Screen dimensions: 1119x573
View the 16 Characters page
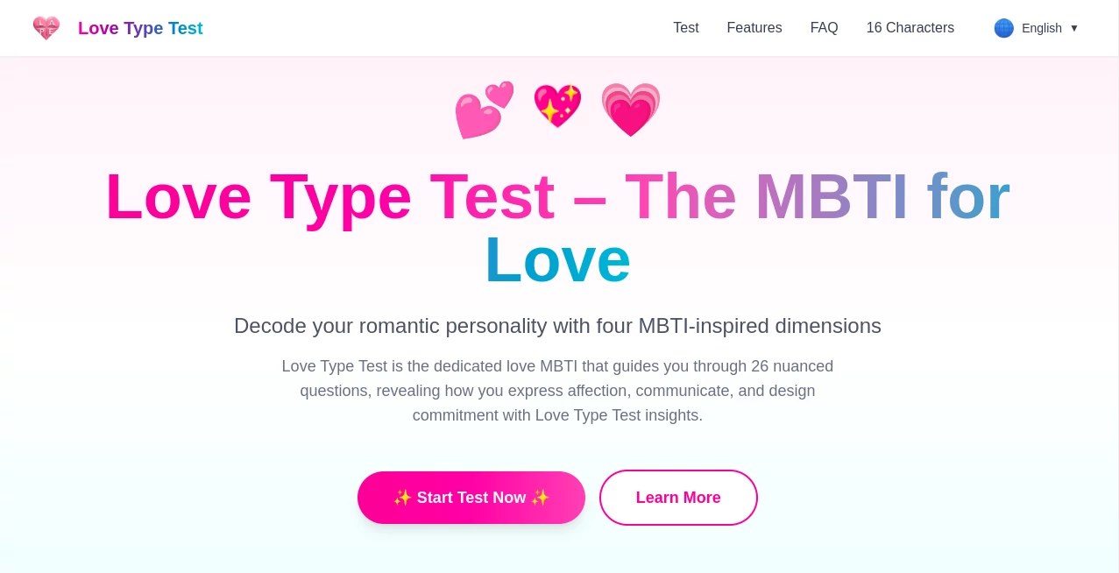click(x=910, y=28)
